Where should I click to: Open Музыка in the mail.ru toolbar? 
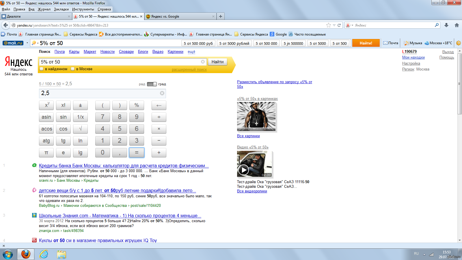[x=413, y=43]
